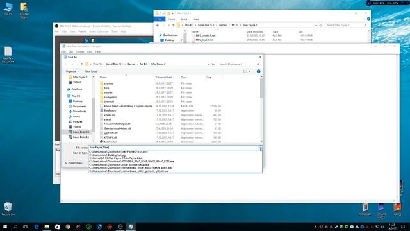Select Downloads in Save As sidebar

tap(78, 111)
